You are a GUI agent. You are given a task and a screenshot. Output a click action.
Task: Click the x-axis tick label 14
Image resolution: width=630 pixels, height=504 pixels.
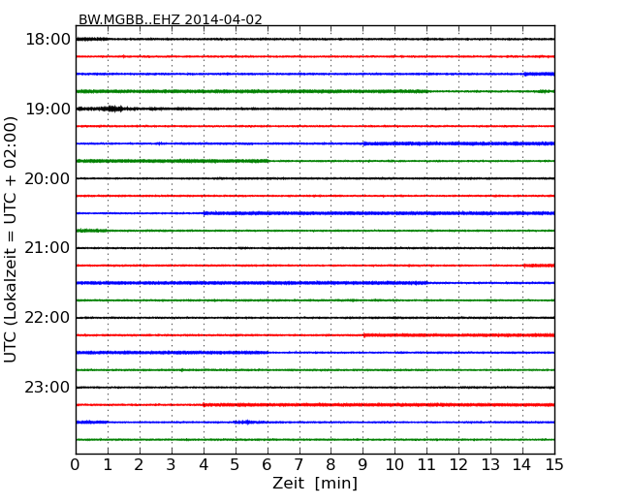521,464
